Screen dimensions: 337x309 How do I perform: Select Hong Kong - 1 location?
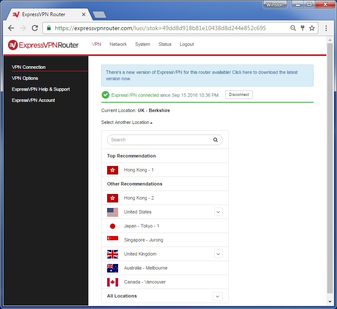tap(165, 170)
